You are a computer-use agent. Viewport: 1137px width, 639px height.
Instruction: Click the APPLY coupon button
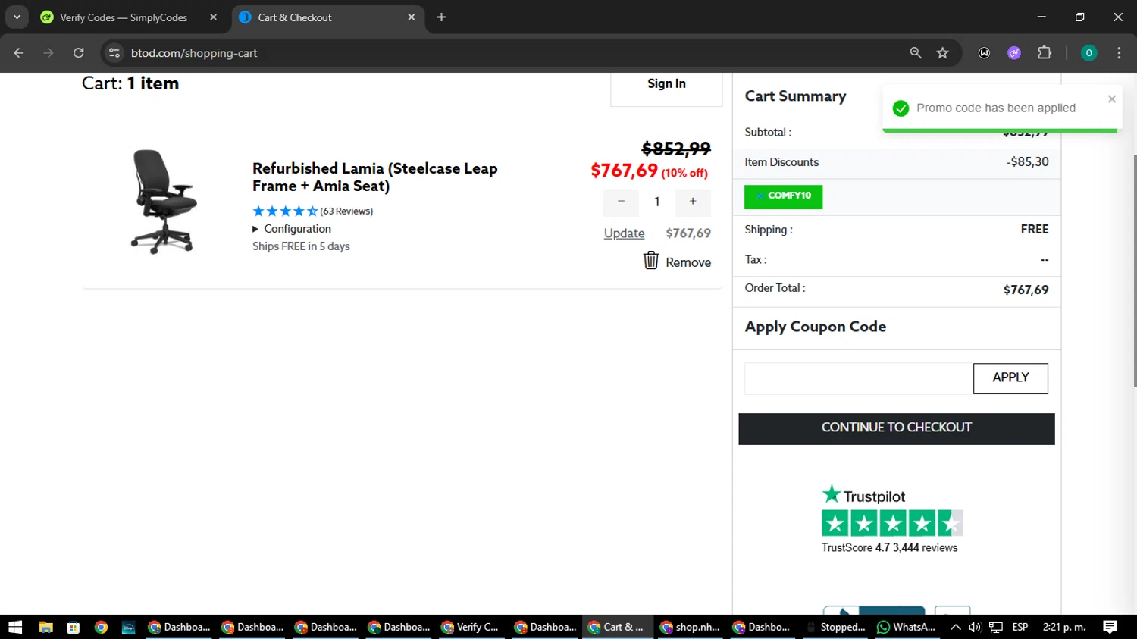coord(1010,378)
